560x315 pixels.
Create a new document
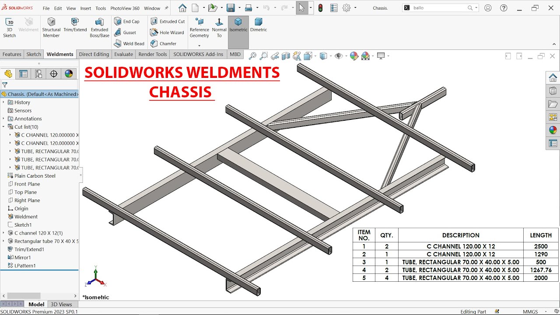point(195,8)
